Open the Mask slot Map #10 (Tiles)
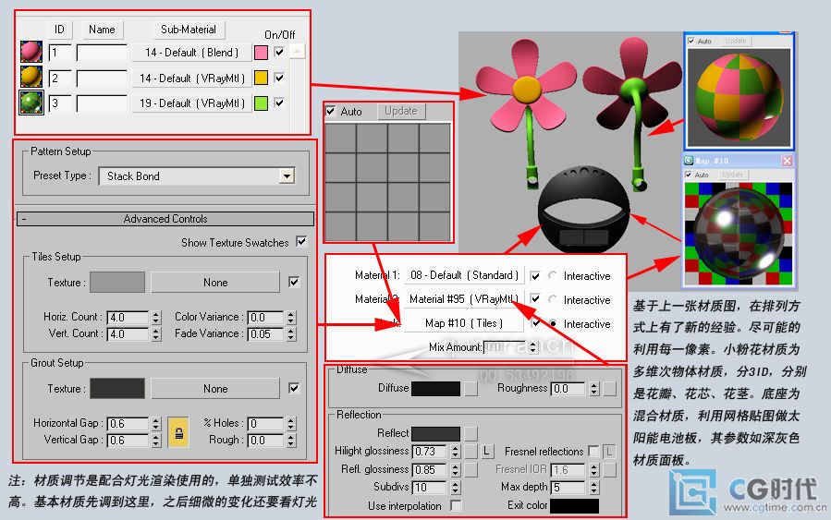 [464, 323]
